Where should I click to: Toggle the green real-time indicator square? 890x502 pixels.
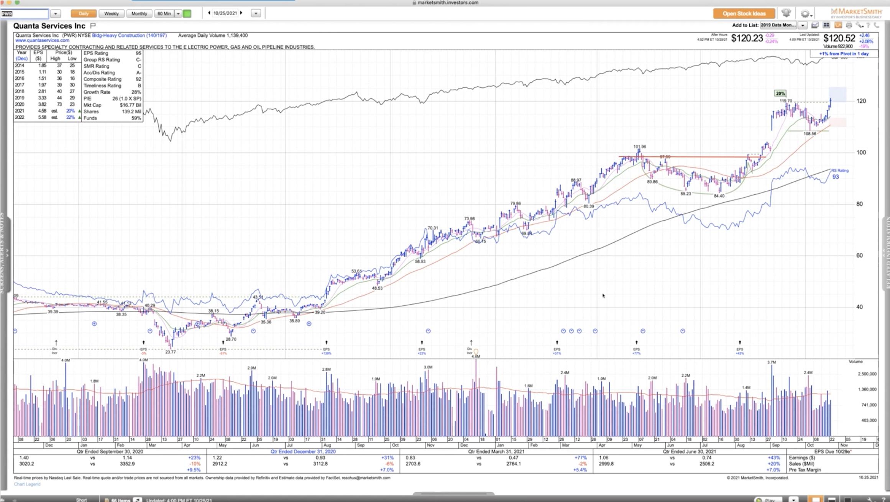point(187,13)
